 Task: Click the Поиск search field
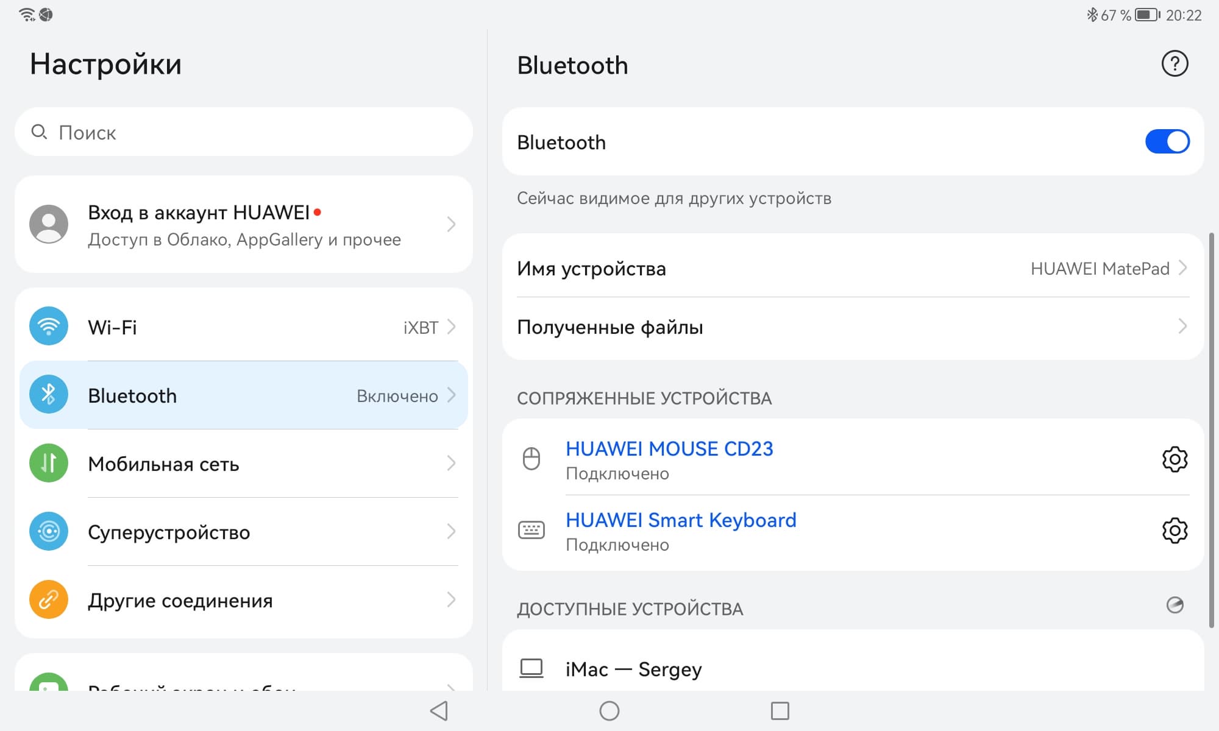244,132
